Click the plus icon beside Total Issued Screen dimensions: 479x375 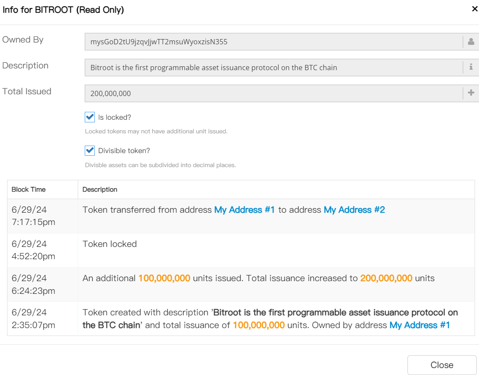[x=471, y=93]
